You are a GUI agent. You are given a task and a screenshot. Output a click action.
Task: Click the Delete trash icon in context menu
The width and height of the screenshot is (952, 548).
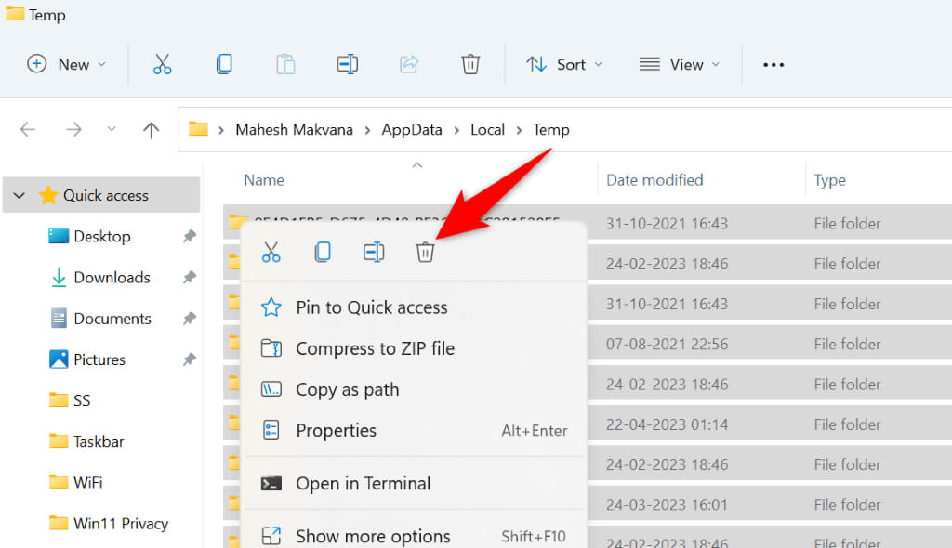pos(425,252)
